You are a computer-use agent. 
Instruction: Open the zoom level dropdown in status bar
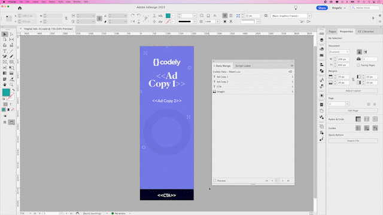tap(31, 213)
